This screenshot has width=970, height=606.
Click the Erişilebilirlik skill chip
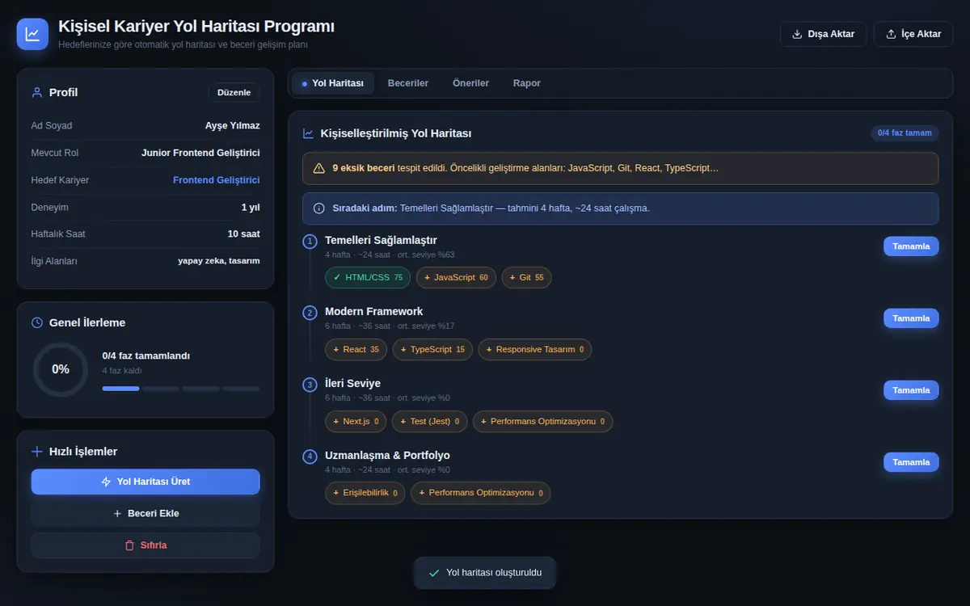click(365, 493)
